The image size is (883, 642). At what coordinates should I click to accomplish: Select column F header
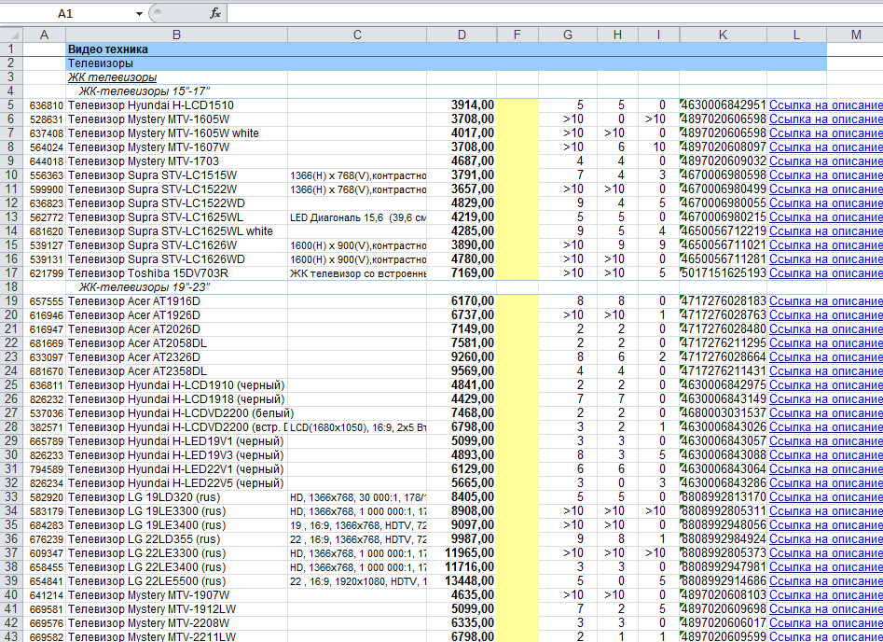(x=517, y=35)
